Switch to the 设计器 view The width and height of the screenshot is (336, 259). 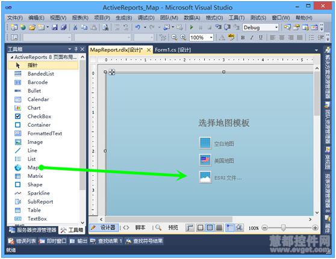pos(104,228)
